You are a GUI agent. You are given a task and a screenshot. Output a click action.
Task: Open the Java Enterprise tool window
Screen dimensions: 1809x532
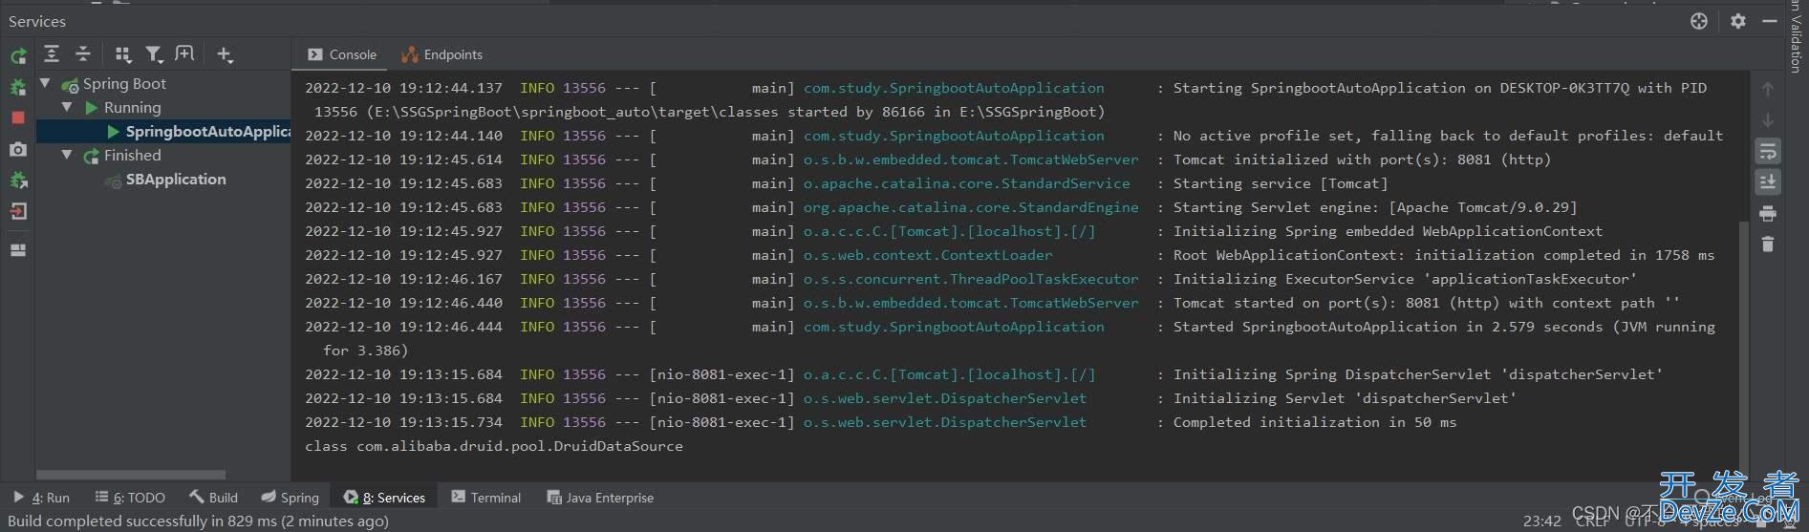click(600, 498)
